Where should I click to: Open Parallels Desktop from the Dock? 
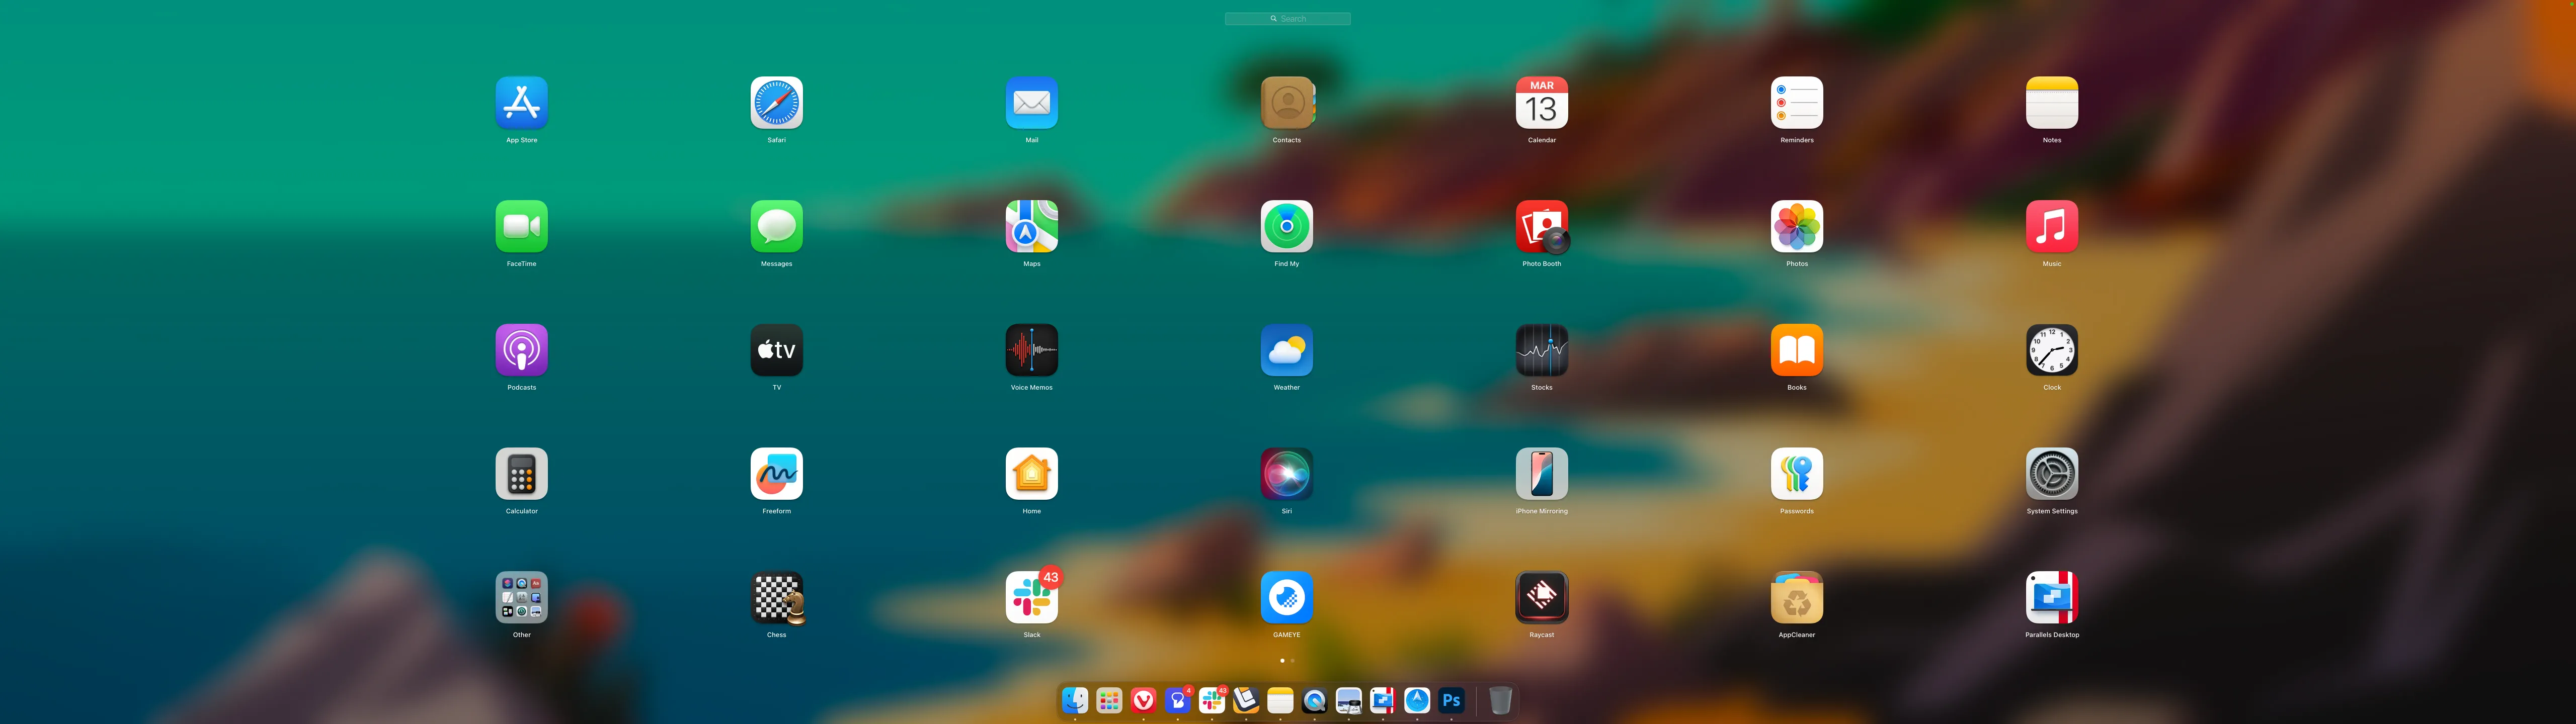1383,700
